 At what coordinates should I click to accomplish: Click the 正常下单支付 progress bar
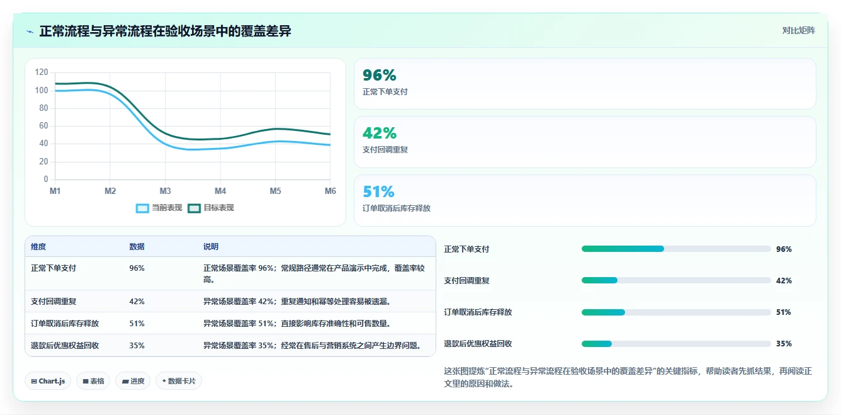pos(676,249)
